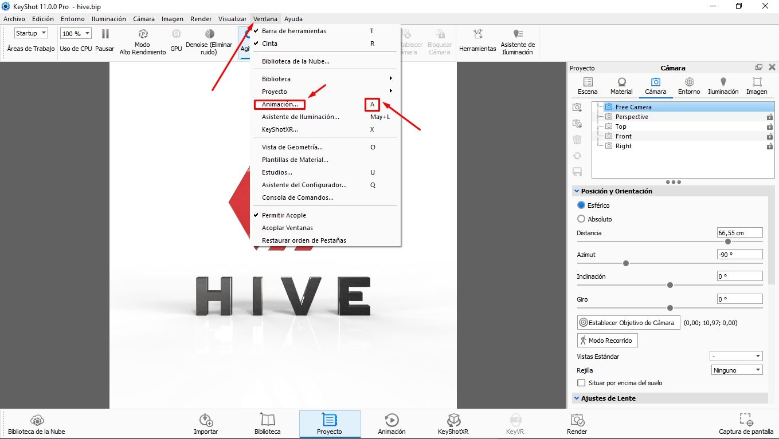Open Biblioteca de la Nube... menu item
779x439 pixels.
(326, 61)
